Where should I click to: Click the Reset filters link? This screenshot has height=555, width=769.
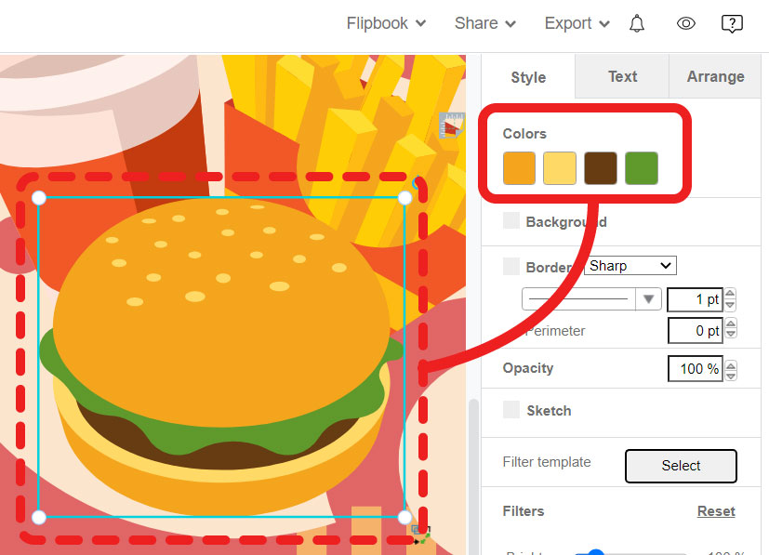tap(716, 511)
